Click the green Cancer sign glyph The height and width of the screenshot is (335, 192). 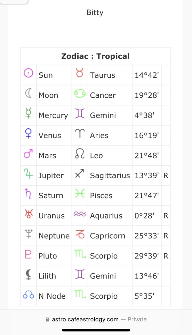(x=80, y=94)
